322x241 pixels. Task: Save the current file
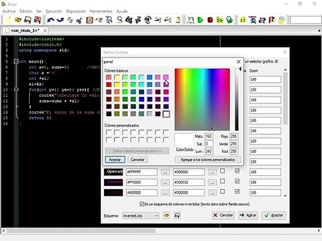[x=28, y=20]
